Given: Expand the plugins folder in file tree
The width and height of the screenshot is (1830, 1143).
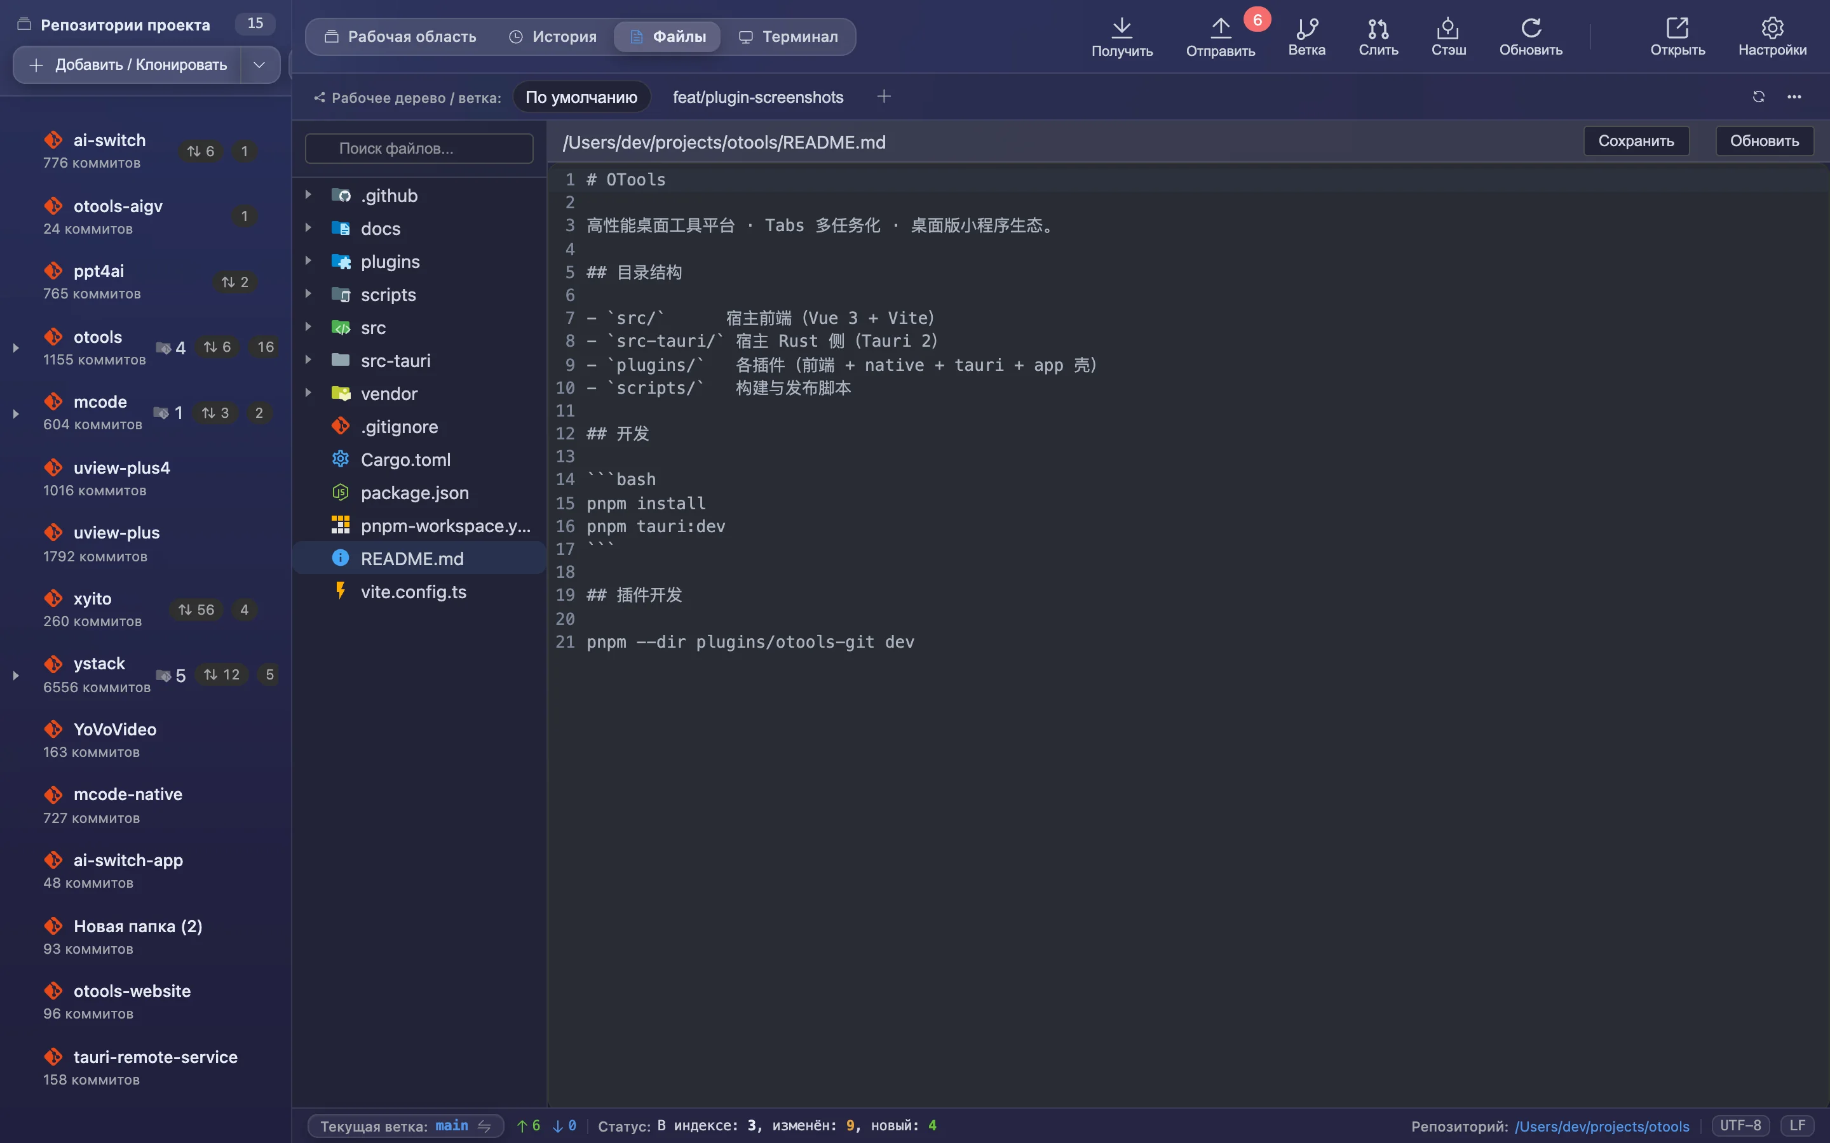Looking at the screenshot, I should point(308,261).
